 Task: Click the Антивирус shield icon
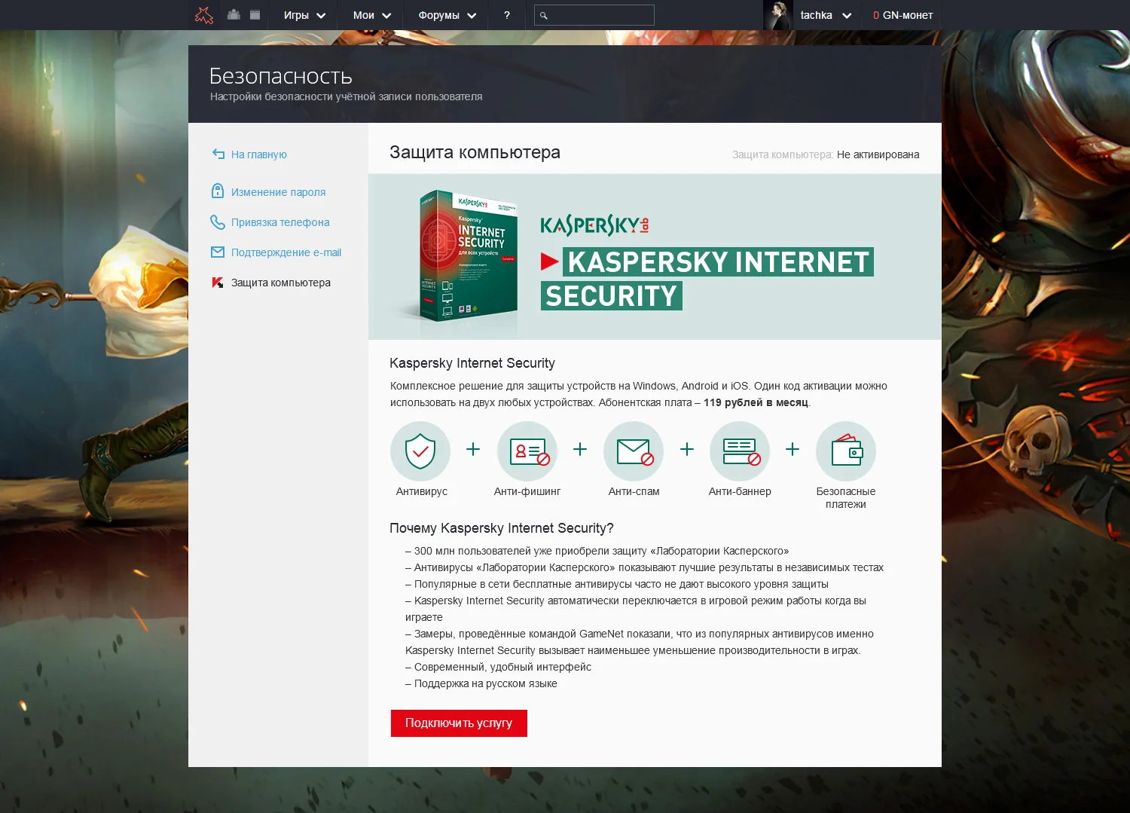pyautogui.click(x=420, y=451)
